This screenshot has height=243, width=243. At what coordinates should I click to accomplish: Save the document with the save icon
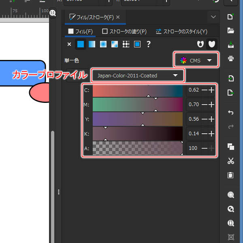point(231,45)
